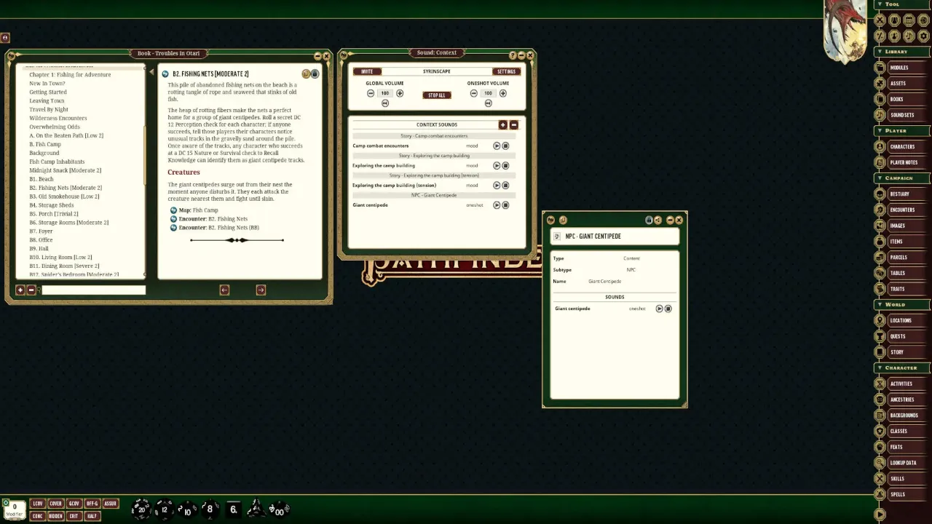932x524 pixels.
Task: Select Midnight Snack [Moderate 2] index entry
Action: tap(66, 170)
